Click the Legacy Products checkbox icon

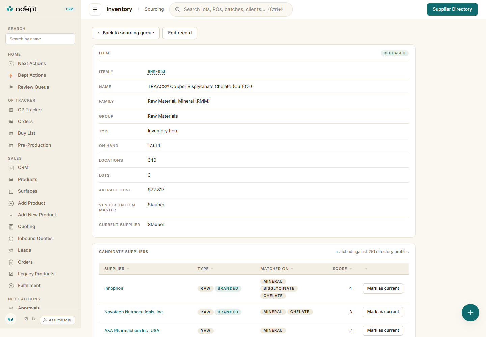coord(11,274)
